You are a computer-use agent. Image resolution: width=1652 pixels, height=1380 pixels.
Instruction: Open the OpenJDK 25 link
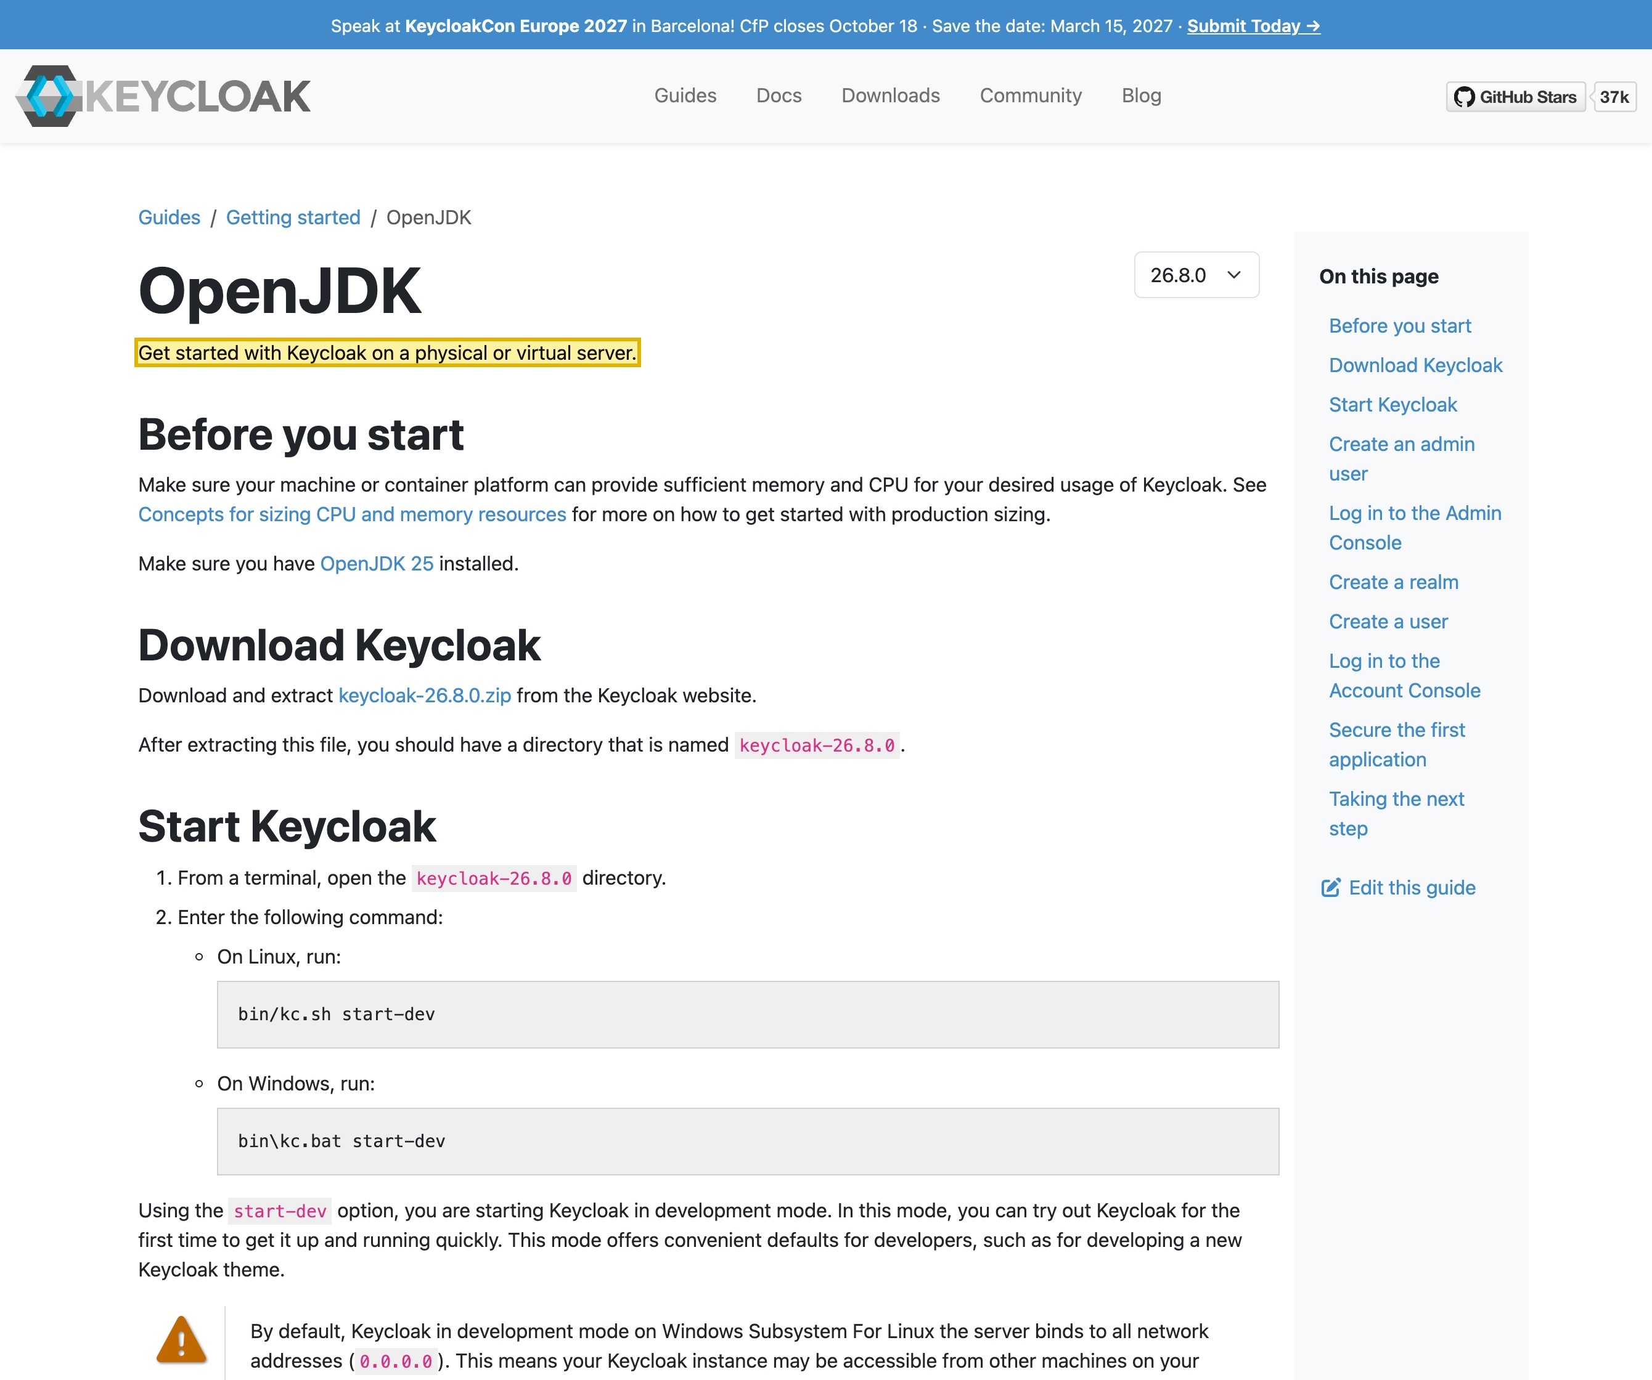(x=377, y=564)
